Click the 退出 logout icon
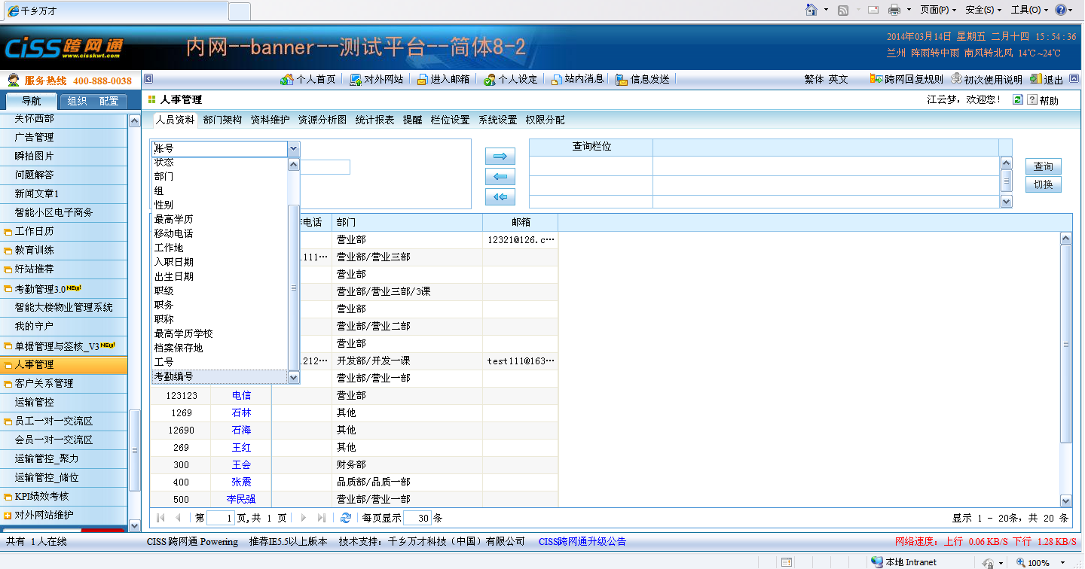Screen dimensions: 1085x569 point(1036,80)
